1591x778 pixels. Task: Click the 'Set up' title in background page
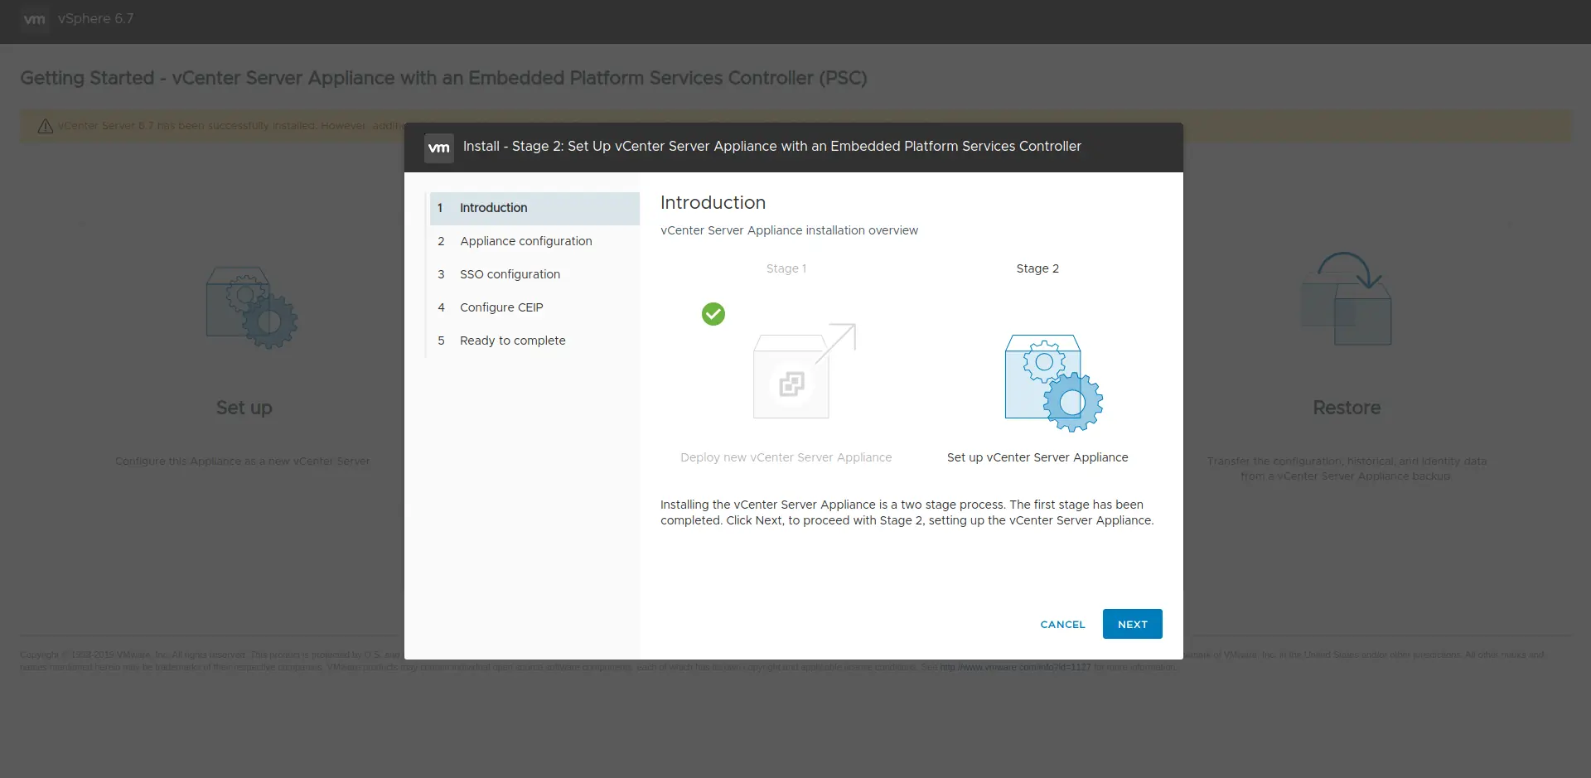244,408
